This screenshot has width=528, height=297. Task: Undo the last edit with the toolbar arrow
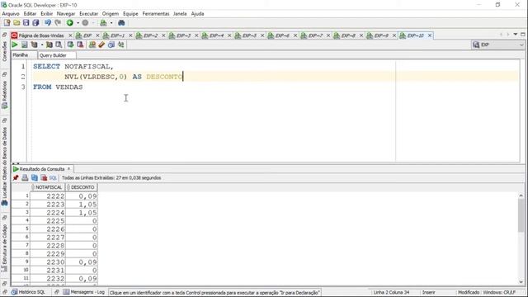[48, 23]
